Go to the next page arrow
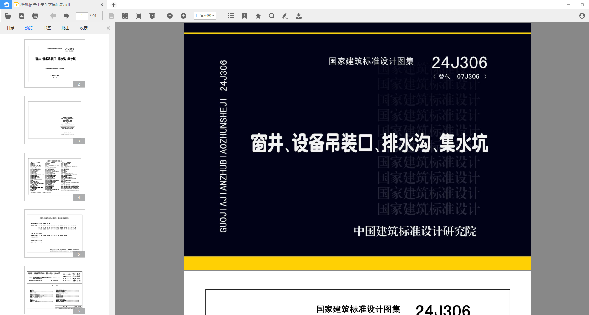This screenshot has height=315, width=589. pos(66,16)
